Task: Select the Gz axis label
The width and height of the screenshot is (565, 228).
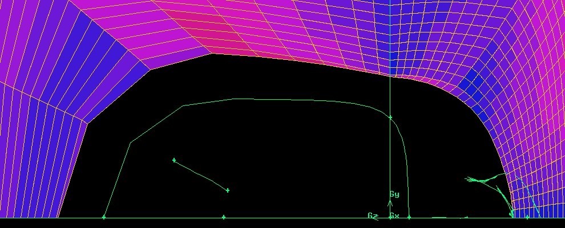Action: (x=372, y=215)
